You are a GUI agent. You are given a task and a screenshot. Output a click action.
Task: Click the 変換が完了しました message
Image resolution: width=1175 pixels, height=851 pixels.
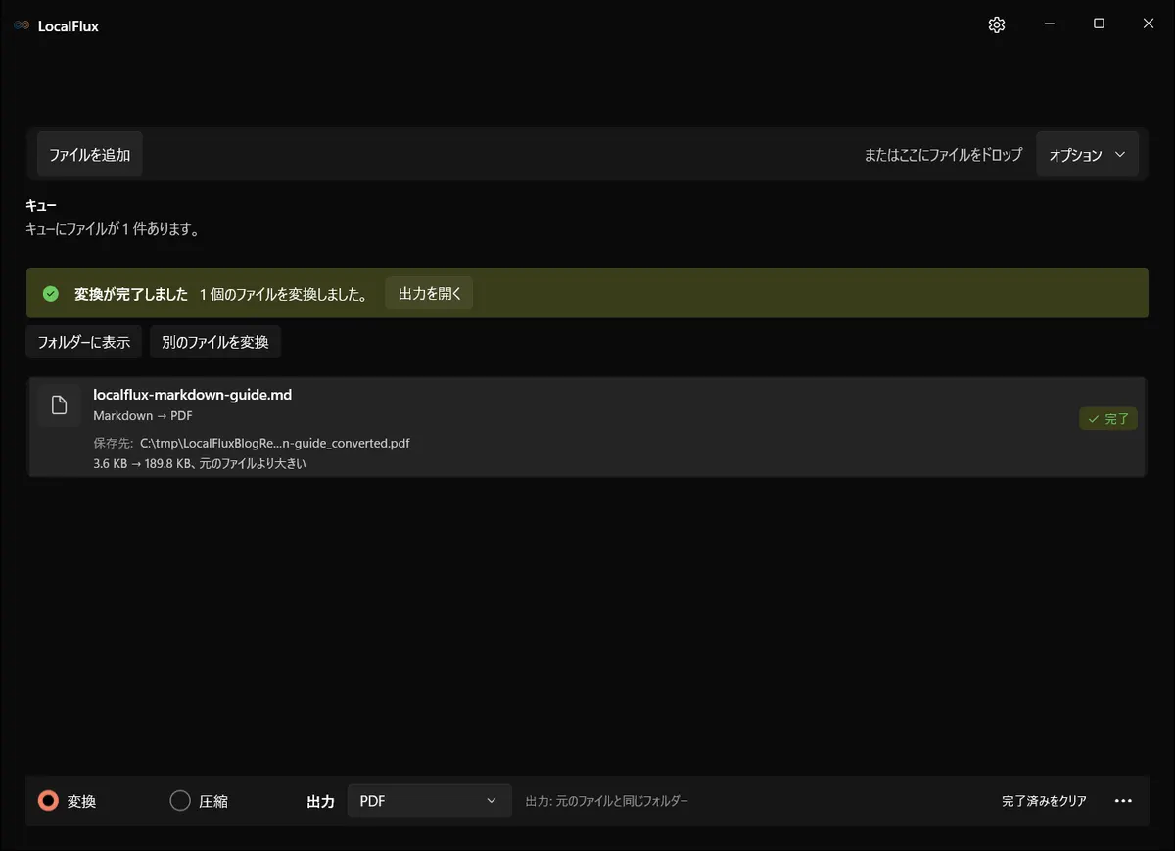pyautogui.click(x=131, y=294)
